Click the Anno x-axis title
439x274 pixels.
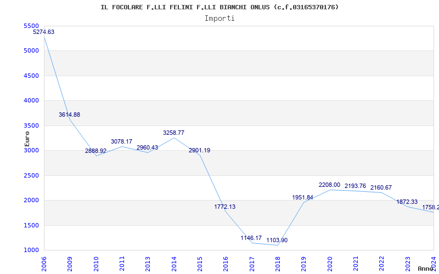426,269
